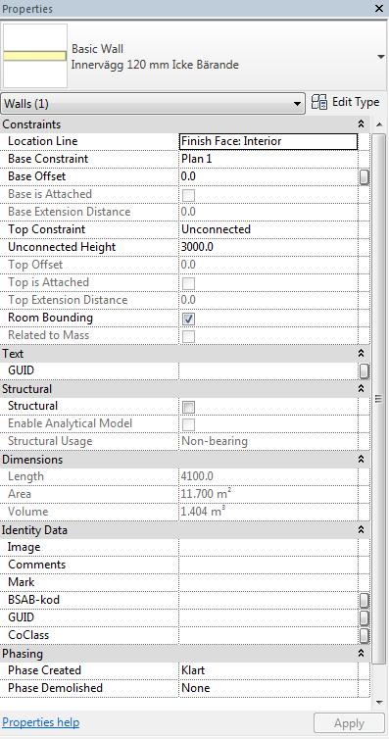Click the Related to Mass checkbox

[x=188, y=336]
